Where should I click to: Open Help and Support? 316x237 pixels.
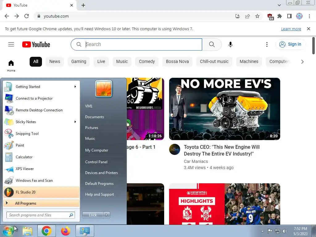click(x=99, y=194)
